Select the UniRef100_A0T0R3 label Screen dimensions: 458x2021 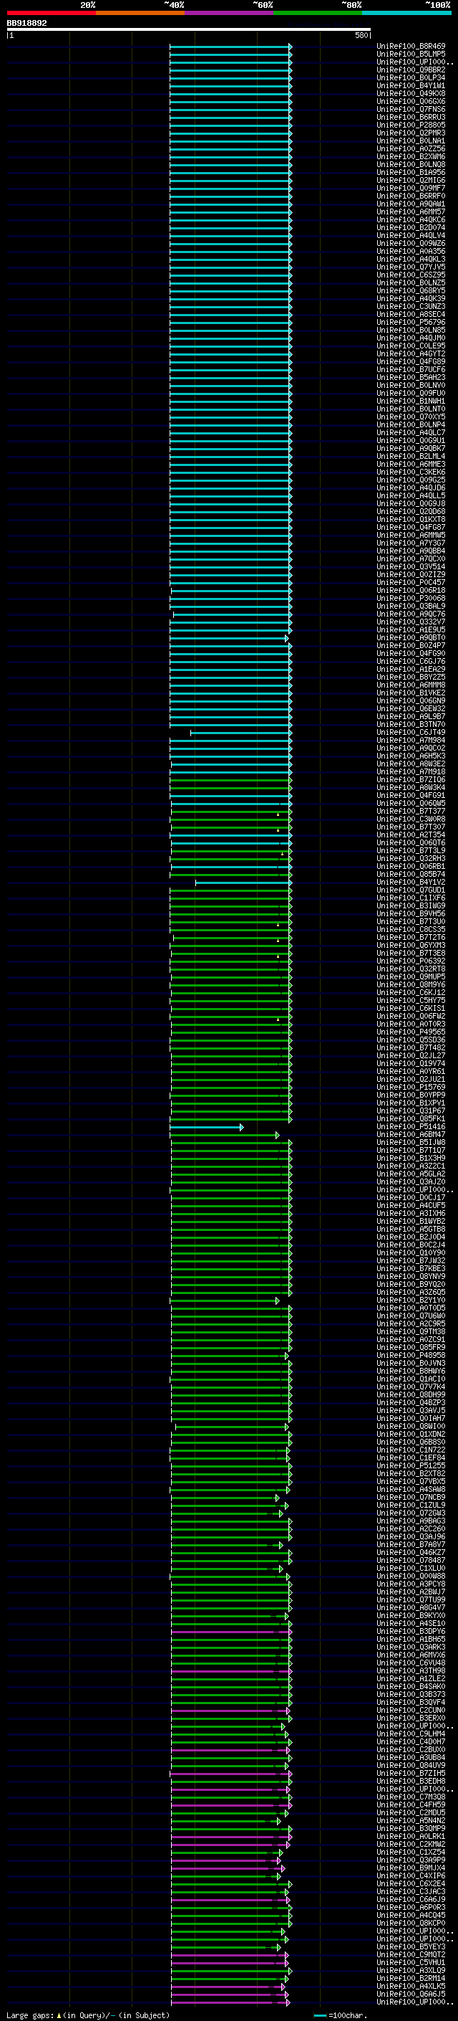click(411, 1024)
